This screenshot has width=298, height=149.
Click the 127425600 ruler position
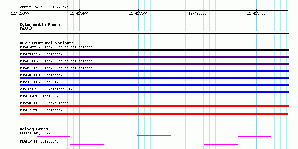(x=197, y=13)
